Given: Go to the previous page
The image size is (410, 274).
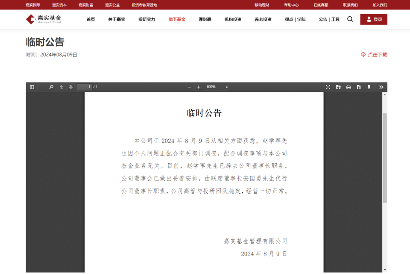Looking at the screenshot, I should click(61, 87).
